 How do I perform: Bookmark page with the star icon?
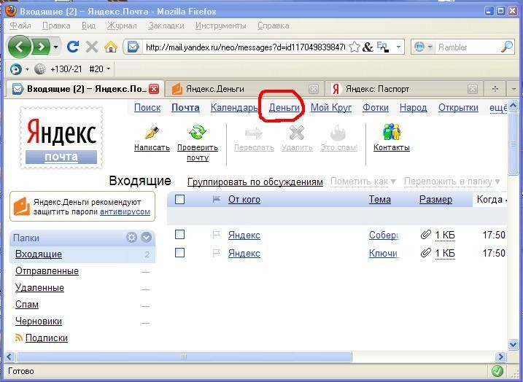coord(355,47)
